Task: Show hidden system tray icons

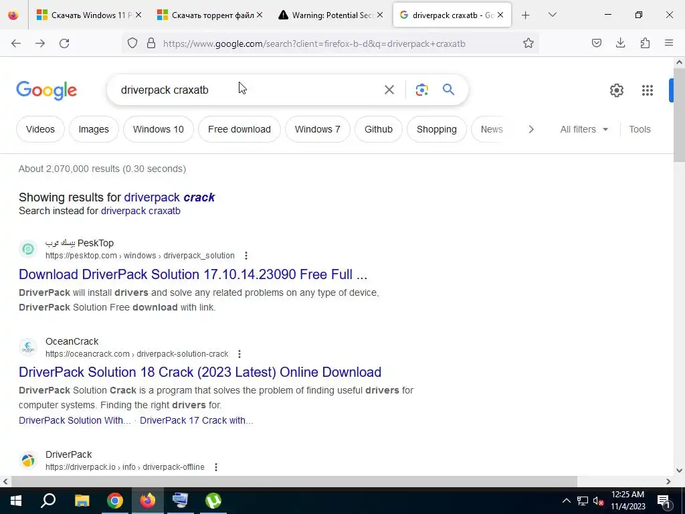Action: 566,501
